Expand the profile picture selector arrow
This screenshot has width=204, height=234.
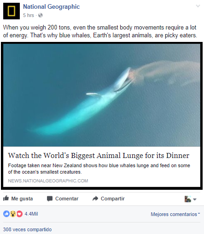tap(195, 199)
